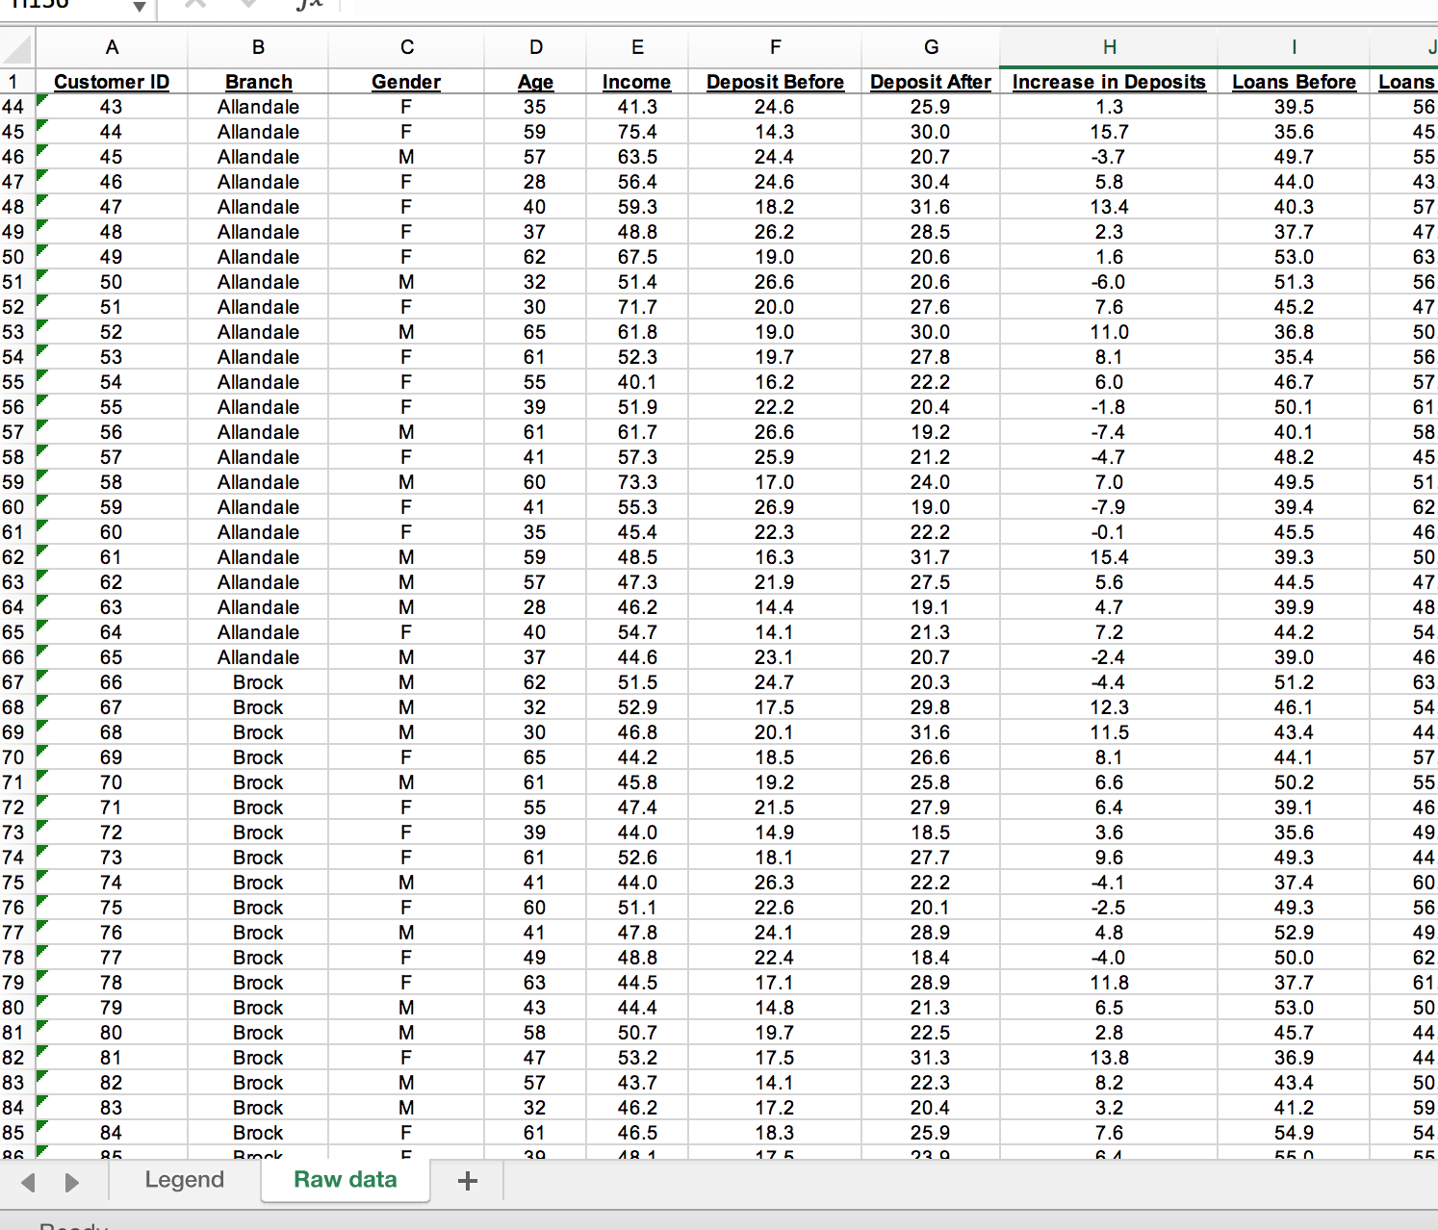Select the Deposit After header cell
This screenshot has height=1230, width=1438.
(x=931, y=82)
